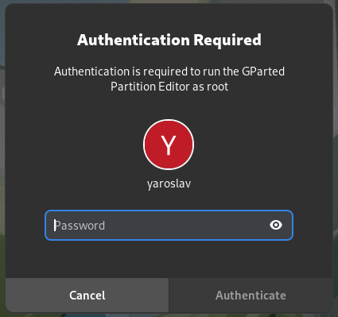Focus the Password input field
This screenshot has height=317, width=338.
(x=169, y=226)
